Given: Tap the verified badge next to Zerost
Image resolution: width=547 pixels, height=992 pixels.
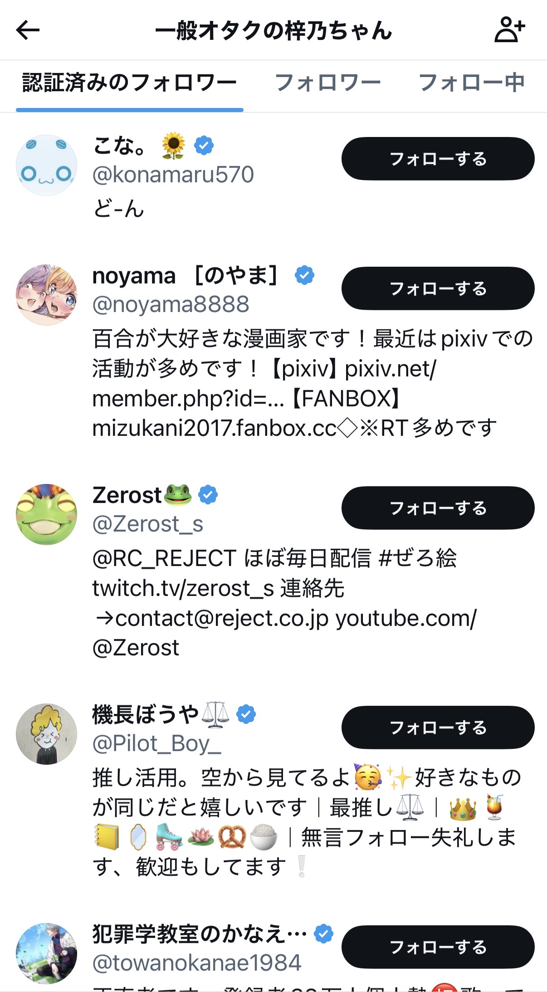Looking at the screenshot, I should (208, 495).
